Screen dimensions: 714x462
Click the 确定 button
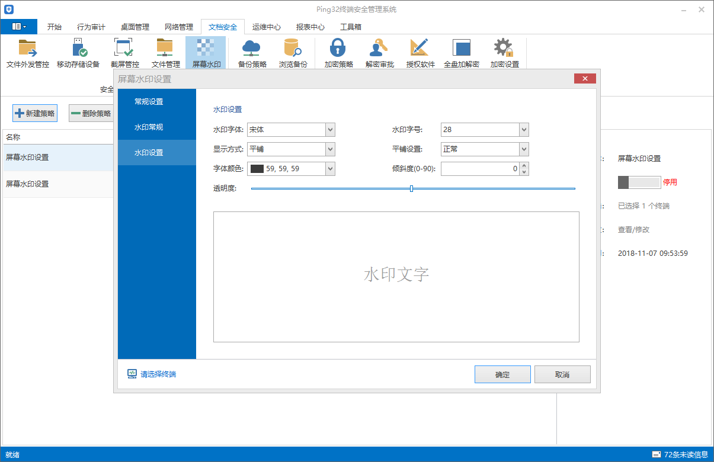pyautogui.click(x=502, y=375)
